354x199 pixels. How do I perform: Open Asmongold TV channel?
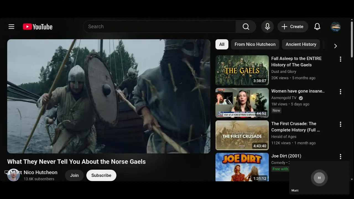pyautogui.click(x=284, y=98)
